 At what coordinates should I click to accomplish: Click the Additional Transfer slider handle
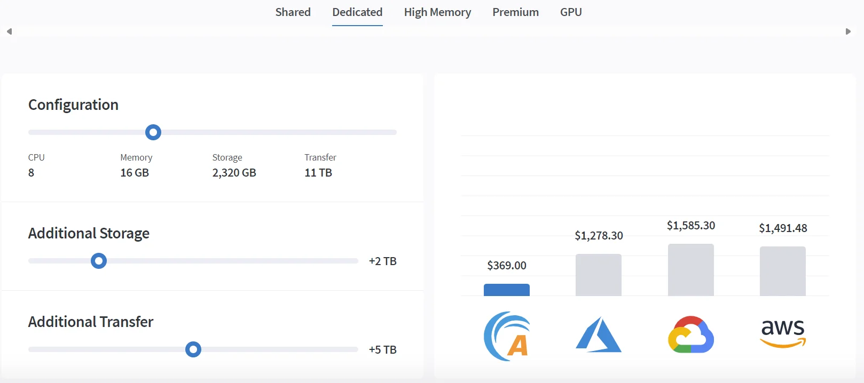coord(193,349)
